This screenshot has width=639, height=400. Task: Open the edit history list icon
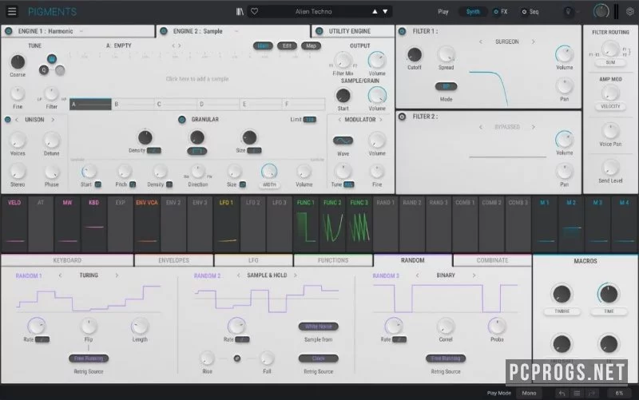point(577,393)
